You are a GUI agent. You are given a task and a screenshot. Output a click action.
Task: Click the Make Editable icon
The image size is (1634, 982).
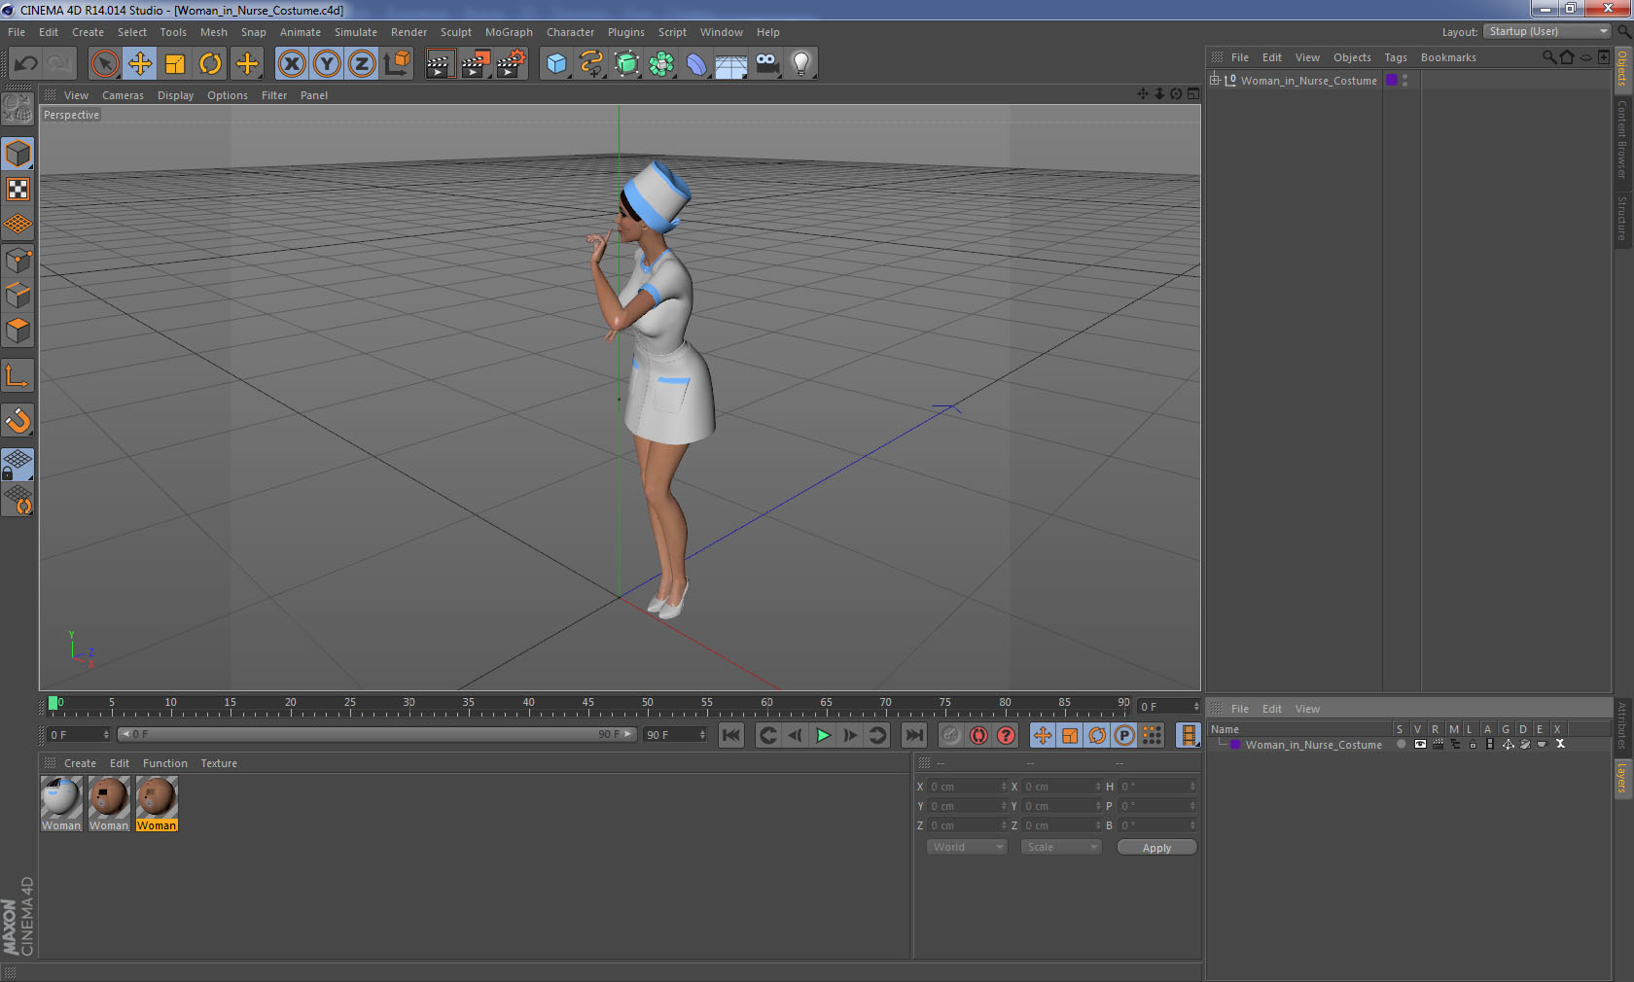pos(18,109)
